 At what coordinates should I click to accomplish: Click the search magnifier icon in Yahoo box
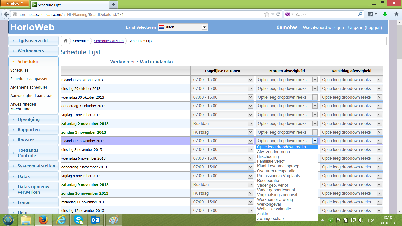360,14
